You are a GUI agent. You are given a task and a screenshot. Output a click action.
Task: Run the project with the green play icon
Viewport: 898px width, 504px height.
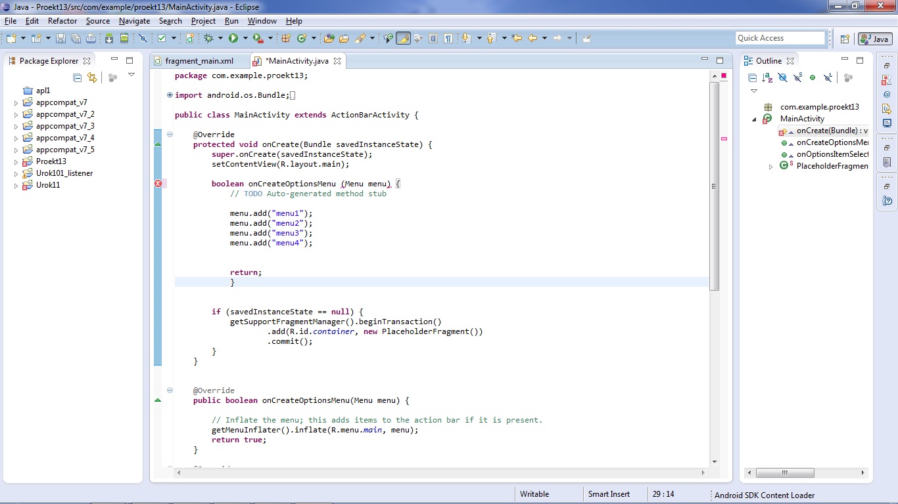(x=233, y=39)
